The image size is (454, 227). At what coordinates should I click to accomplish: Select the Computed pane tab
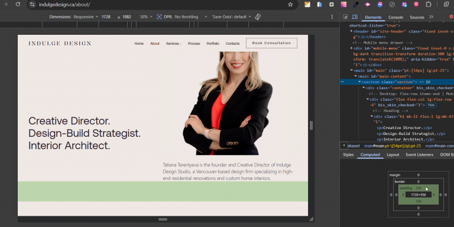pyautogui.click(x=370, y=155)
